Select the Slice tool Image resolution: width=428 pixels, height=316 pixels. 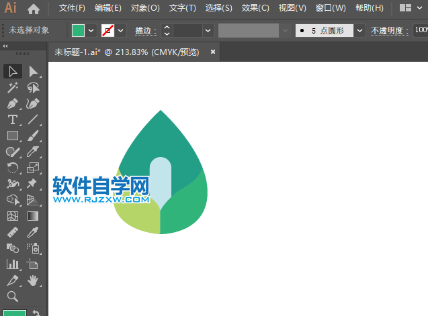13,280
